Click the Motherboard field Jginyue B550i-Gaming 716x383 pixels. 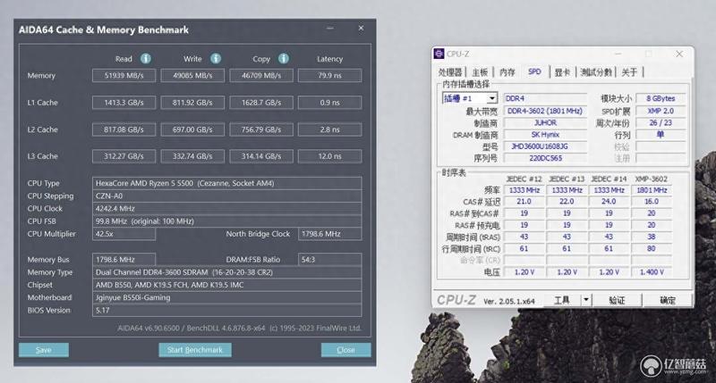point(227,297)
